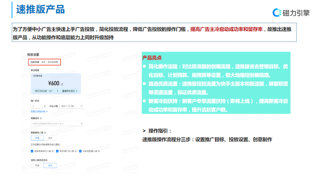Screen dimensions: 316x178
Task: Uncheck the 低质表单转化人群 checkbox
Action: [x=32, y=151]
